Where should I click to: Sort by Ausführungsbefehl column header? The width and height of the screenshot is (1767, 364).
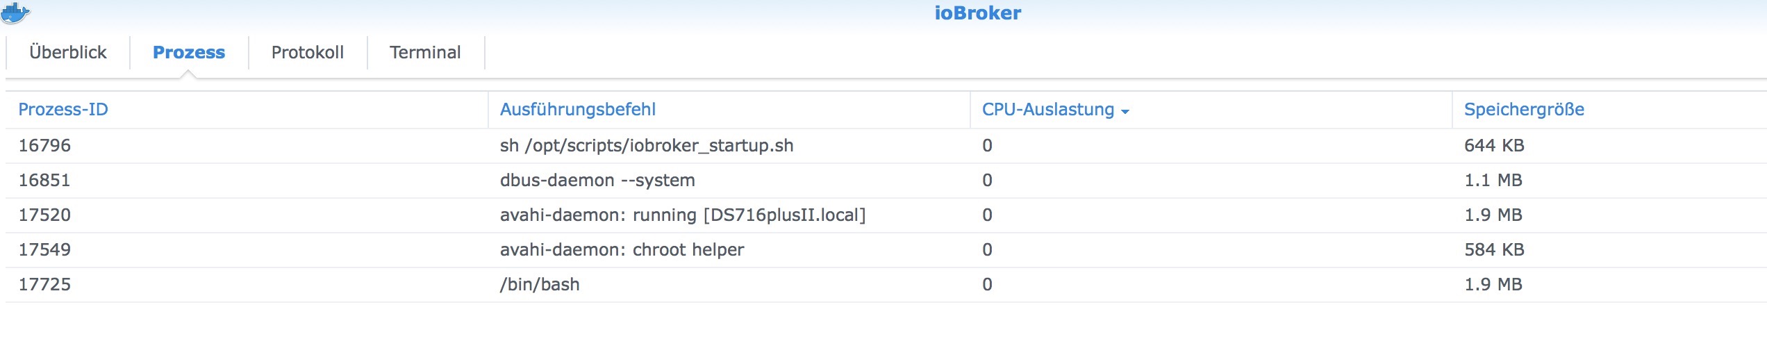pyautogui.click(x=578, y=110)
